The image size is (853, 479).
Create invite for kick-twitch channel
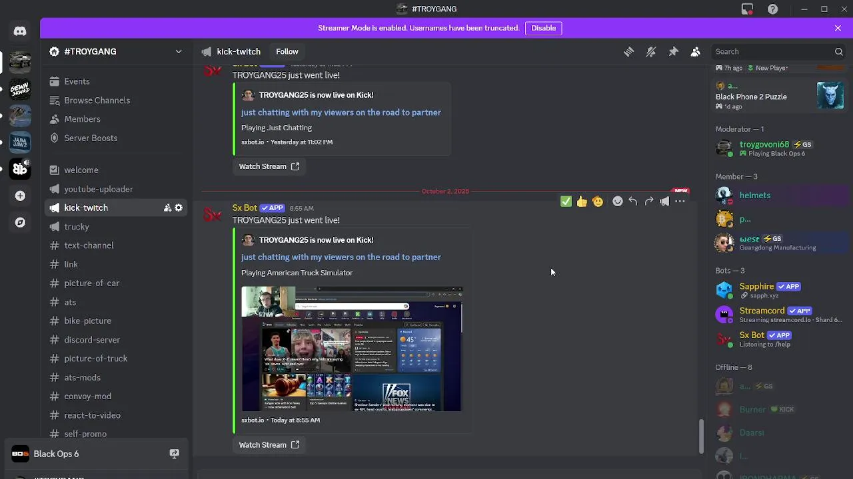click(x=167, y=208)
